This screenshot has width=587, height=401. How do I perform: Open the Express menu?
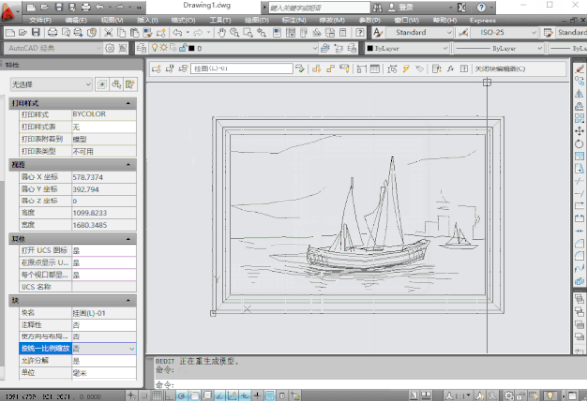coord(482,21)
